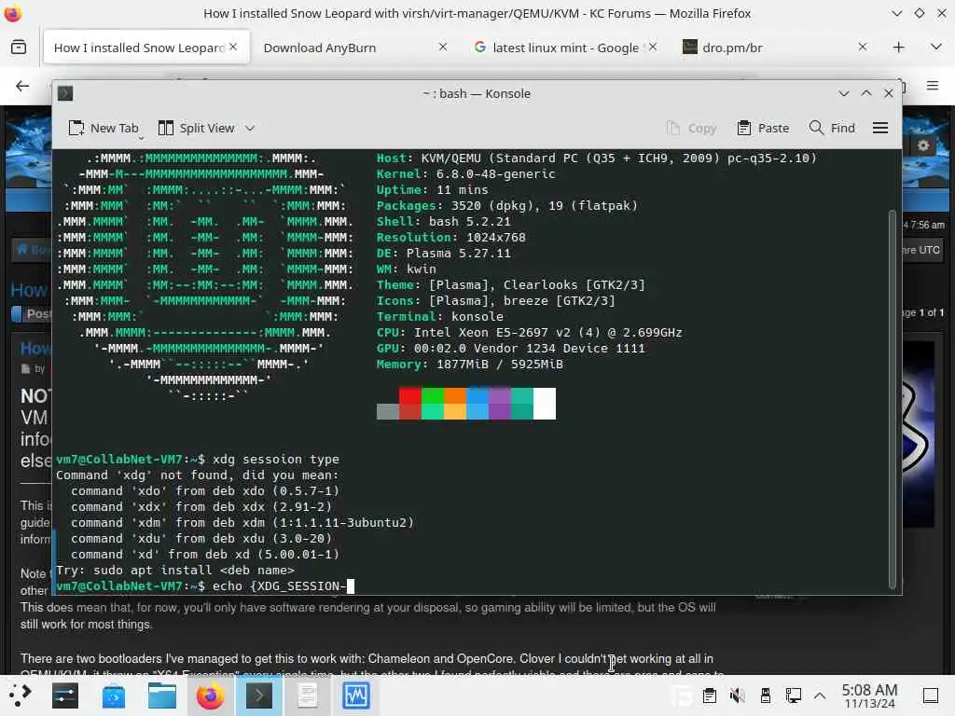
Task: Close the Snow Leopard Firefox tab
Action: click(x=233, y=47)
